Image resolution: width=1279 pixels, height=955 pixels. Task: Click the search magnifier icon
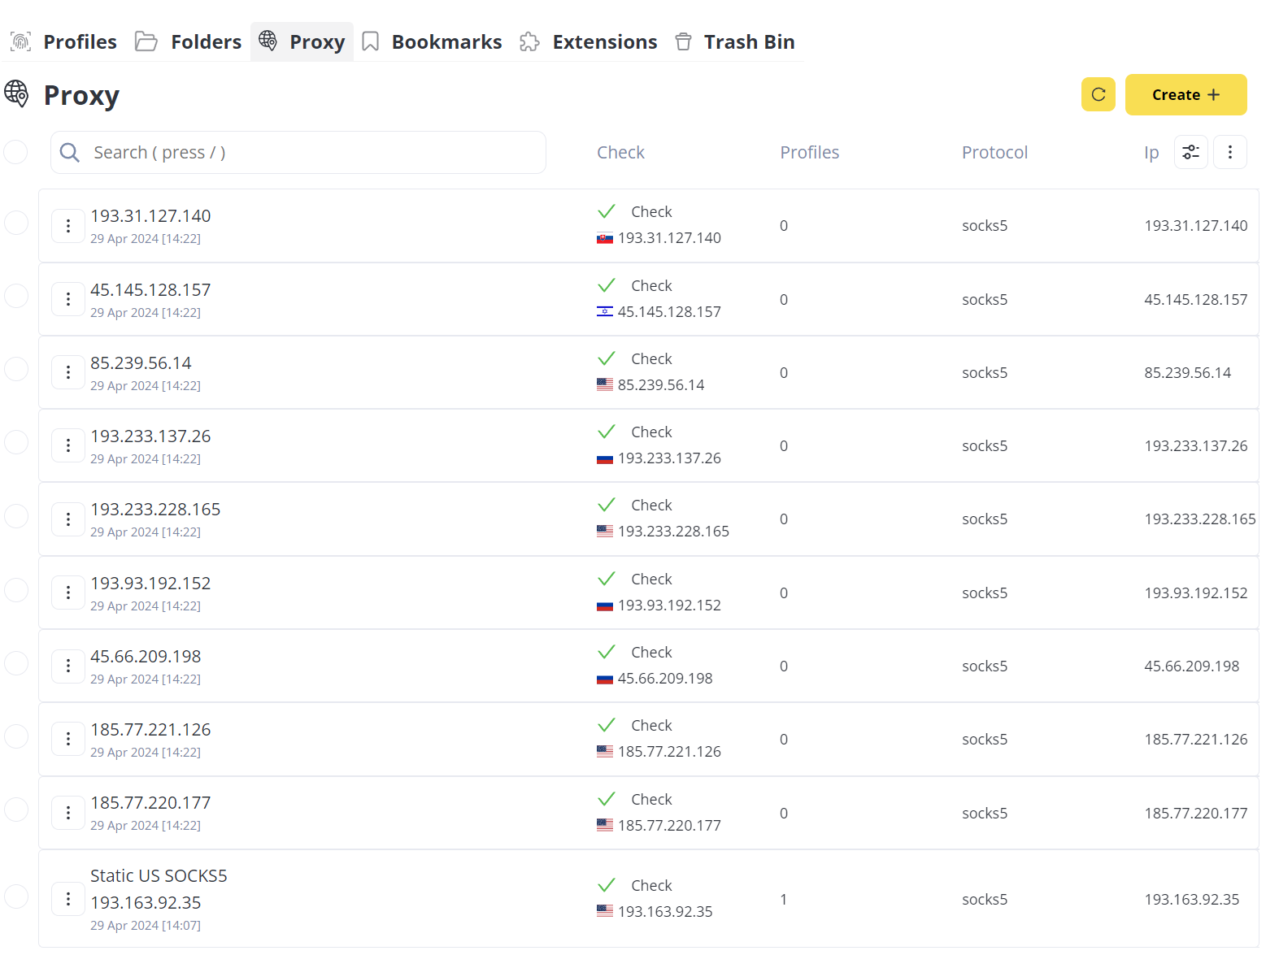click(x=70, y=153)
